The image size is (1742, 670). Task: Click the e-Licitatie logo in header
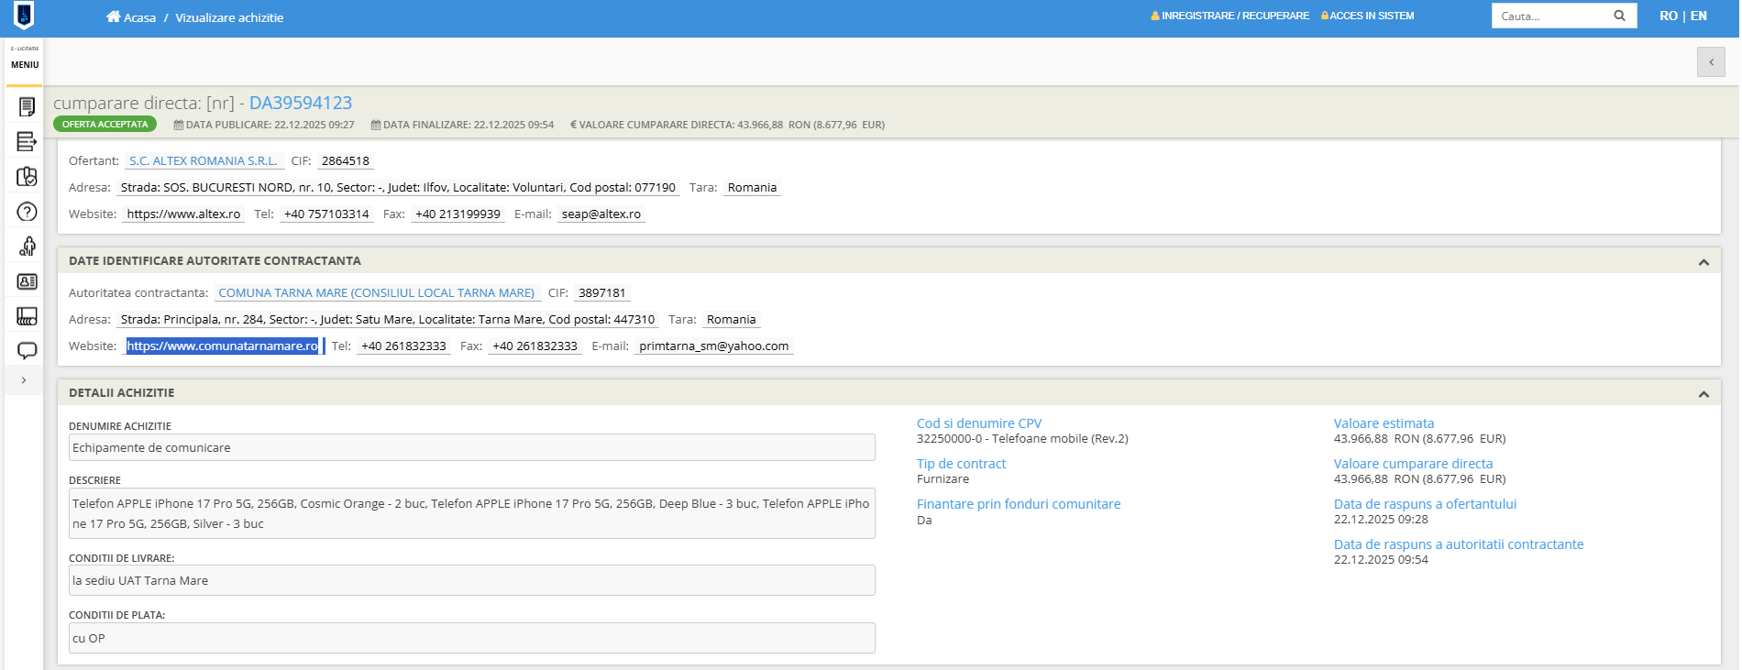(x=25, y=16)
